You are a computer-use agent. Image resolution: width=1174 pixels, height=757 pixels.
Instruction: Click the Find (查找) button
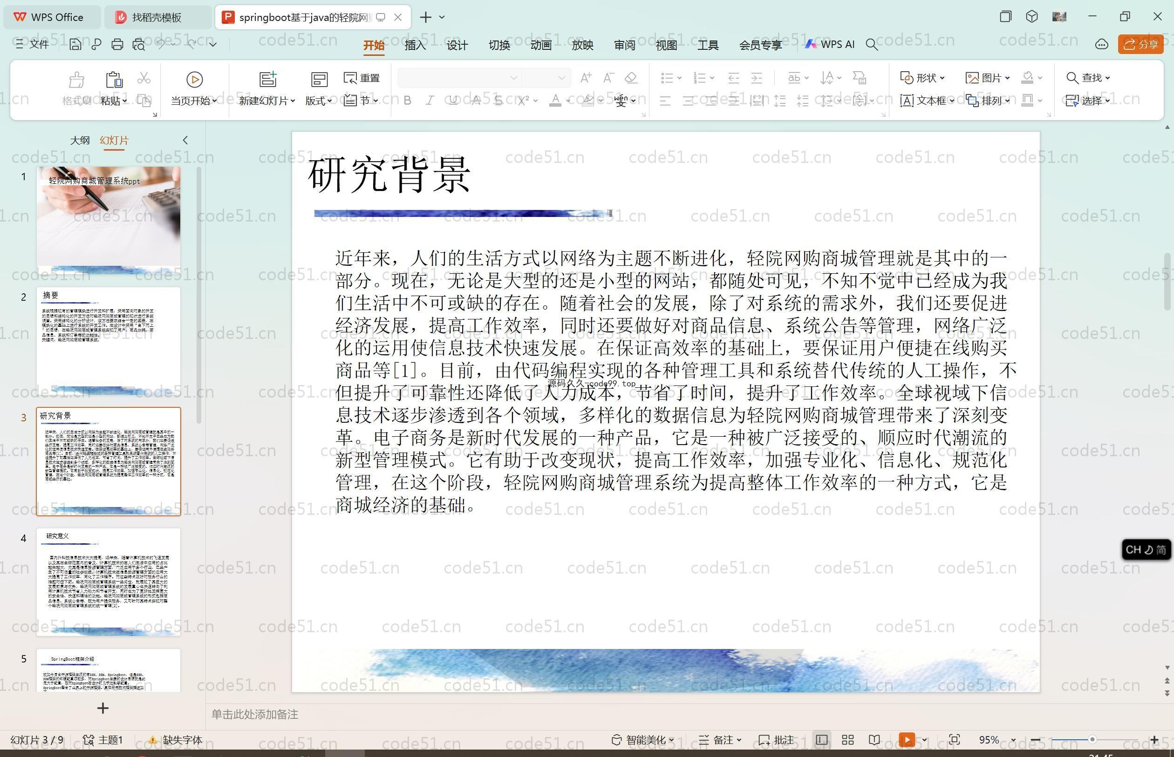[x=1087, y=78]
